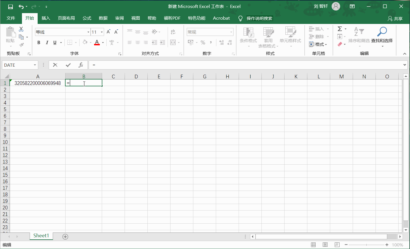
Task: Open Find and Select magnifier
Action: click(382, 37)
